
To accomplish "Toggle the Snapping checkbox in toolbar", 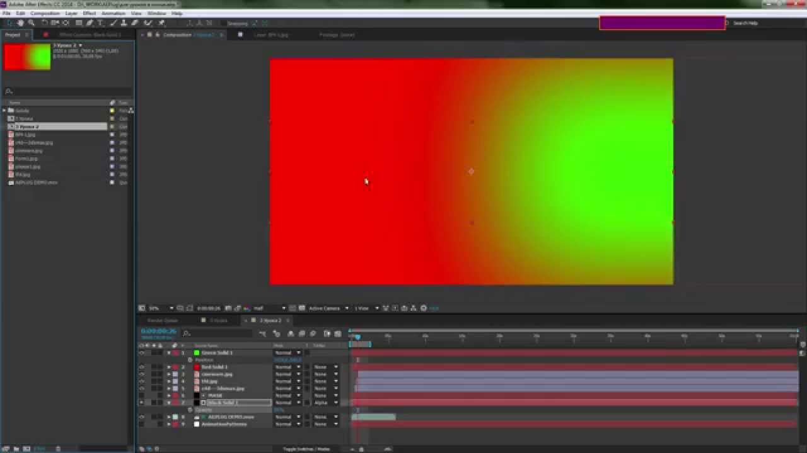I will coord(223,23).
